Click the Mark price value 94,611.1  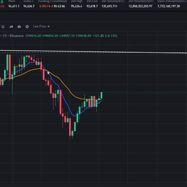(x=14, y=6)
